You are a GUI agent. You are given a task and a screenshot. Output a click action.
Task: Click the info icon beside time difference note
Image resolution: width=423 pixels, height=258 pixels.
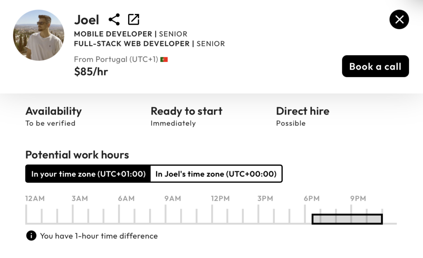[31, 236]
